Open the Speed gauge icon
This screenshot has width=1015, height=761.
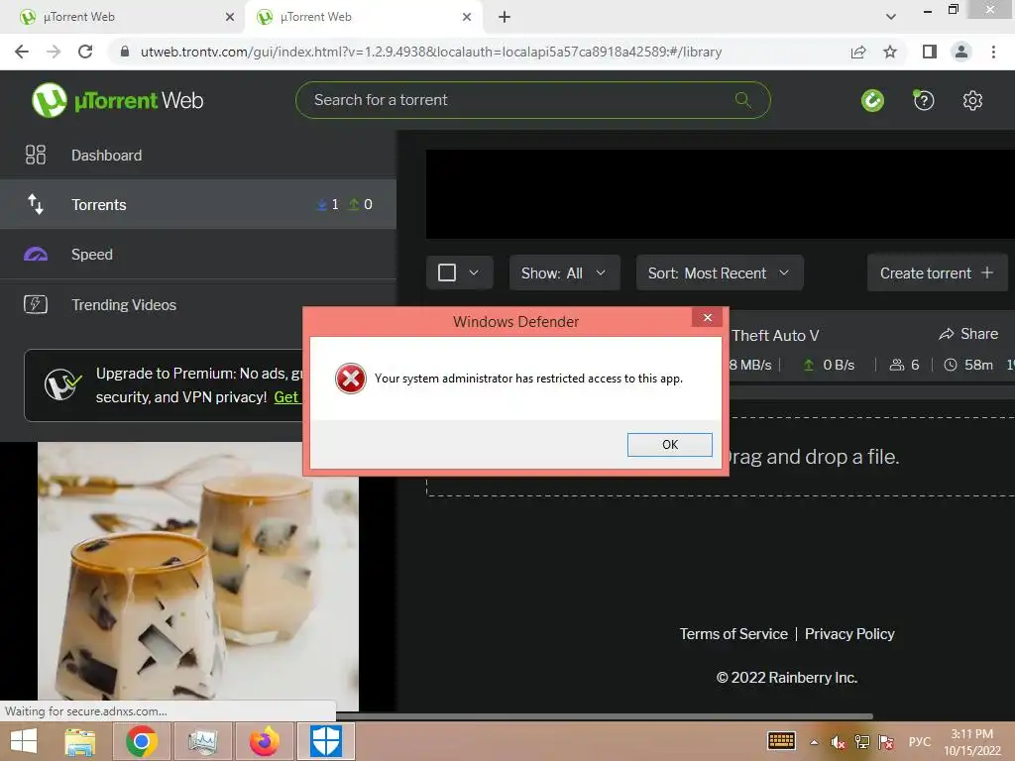(36, 255)
